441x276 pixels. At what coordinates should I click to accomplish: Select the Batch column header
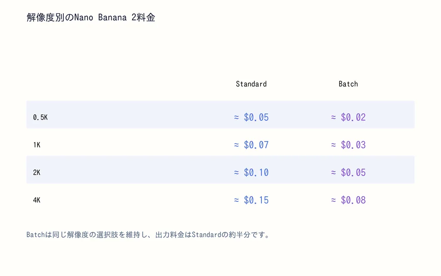[348, 84]
